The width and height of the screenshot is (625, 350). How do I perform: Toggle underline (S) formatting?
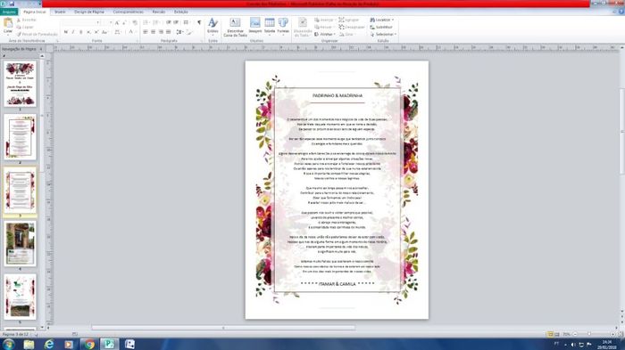81,32
